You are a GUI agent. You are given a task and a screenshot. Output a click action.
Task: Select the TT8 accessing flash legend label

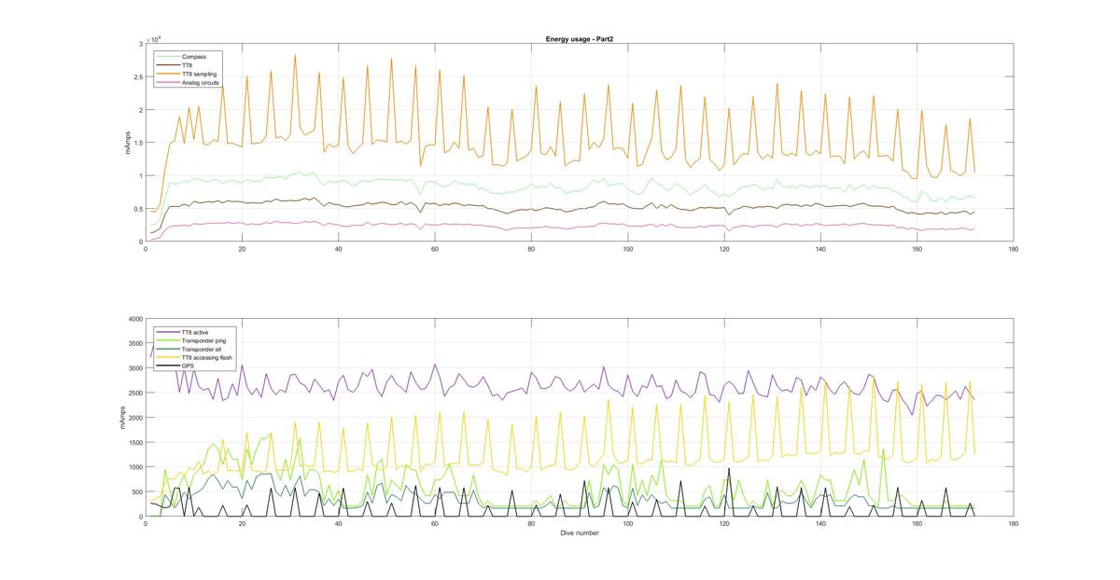pos(207,357)
